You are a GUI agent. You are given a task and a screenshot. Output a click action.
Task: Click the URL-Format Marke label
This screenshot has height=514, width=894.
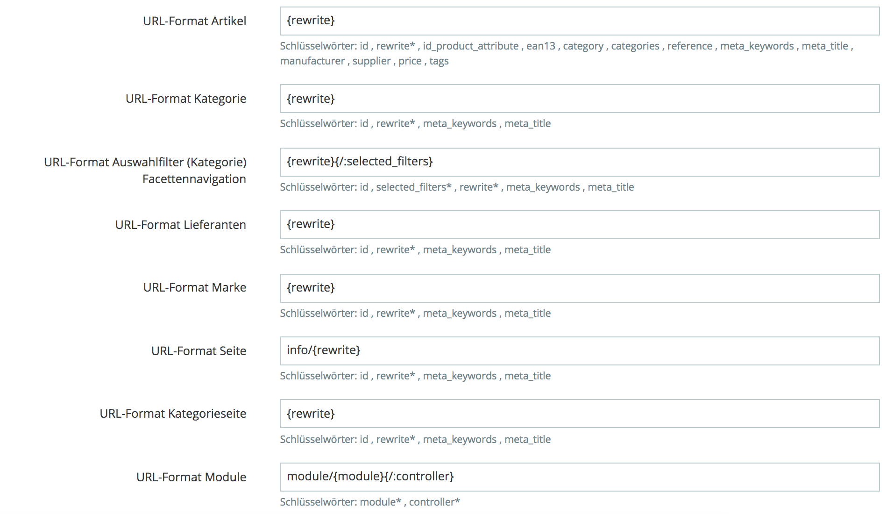pos(195,287)
